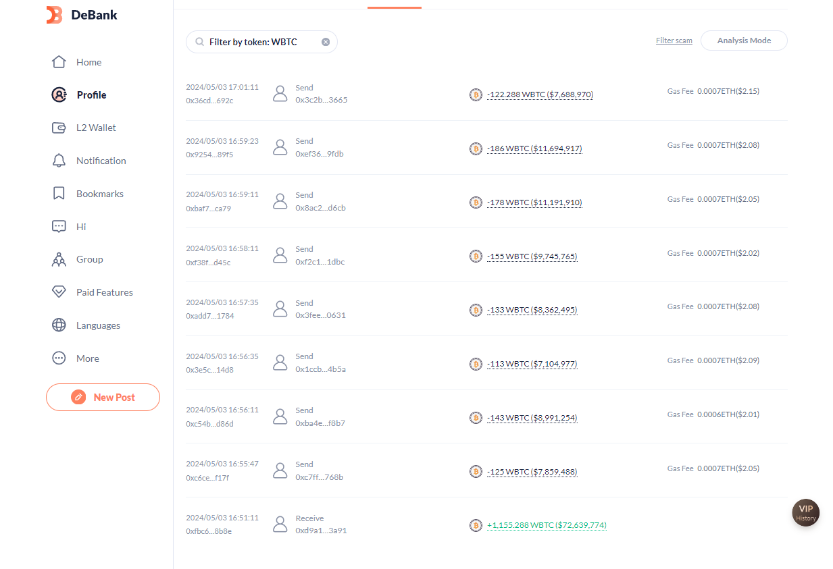Open Languages menu item
Screen dimensions: 833x569
[98, 325]
